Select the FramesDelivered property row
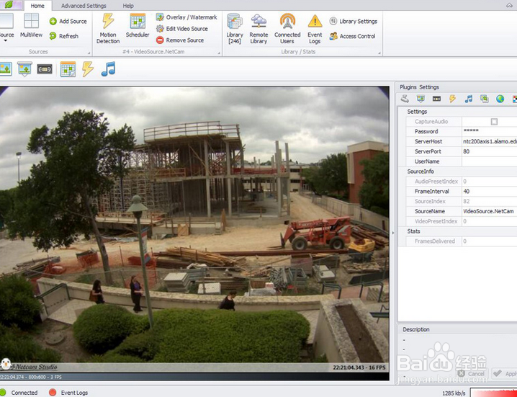Viewport: 517px width, 397px height. click(x=461, y=241)
